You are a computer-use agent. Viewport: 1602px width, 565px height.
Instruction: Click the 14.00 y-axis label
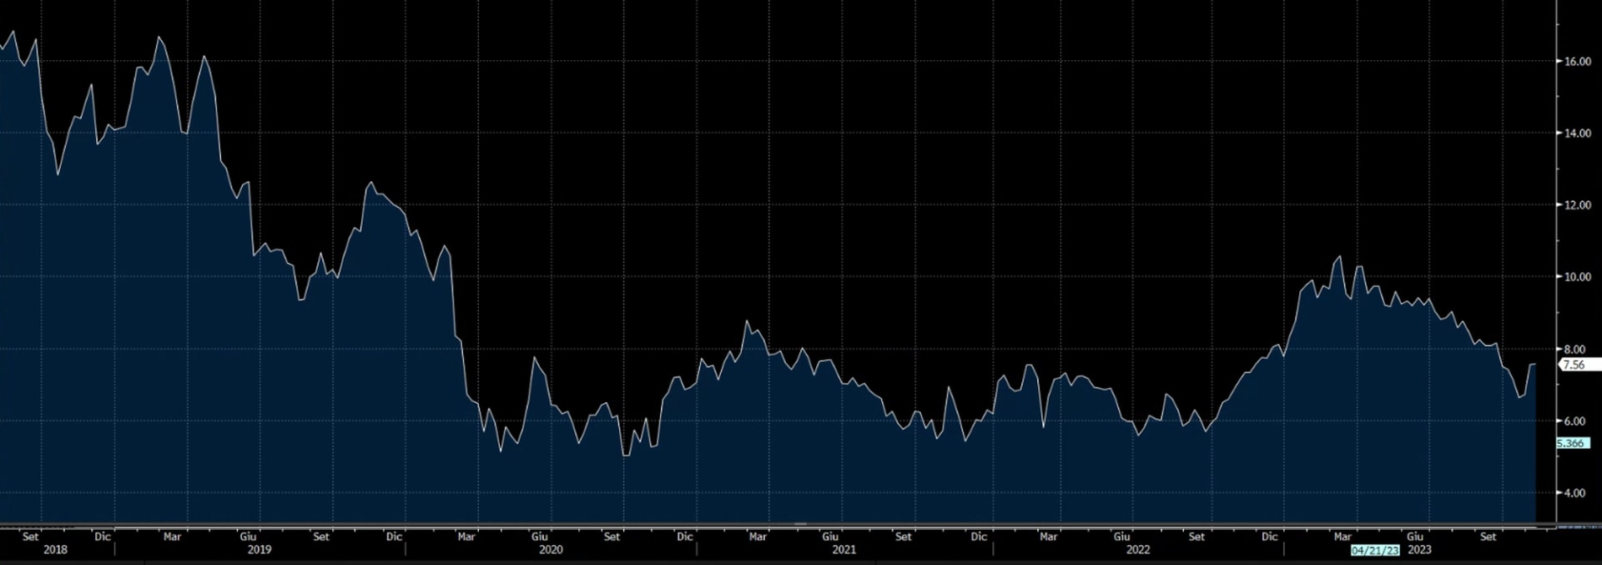point(1578,134)
